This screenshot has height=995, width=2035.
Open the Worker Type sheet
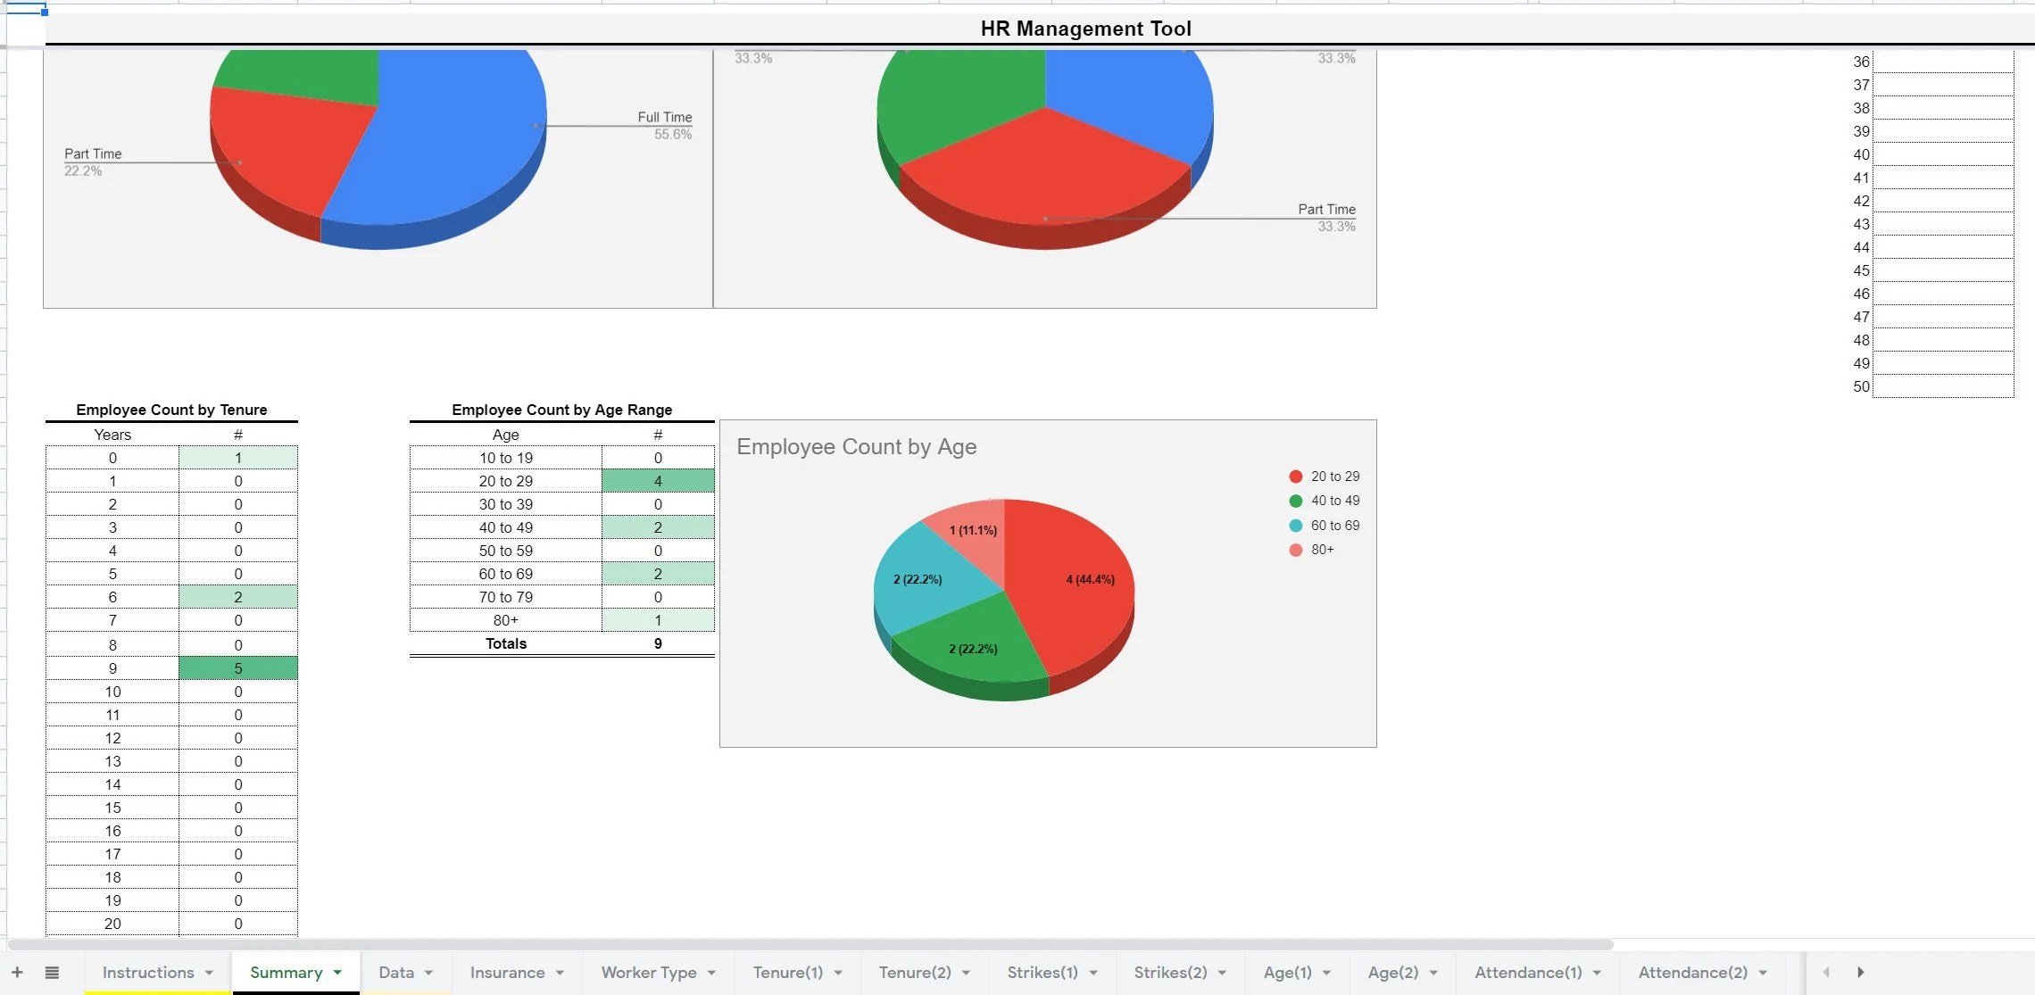650,973
